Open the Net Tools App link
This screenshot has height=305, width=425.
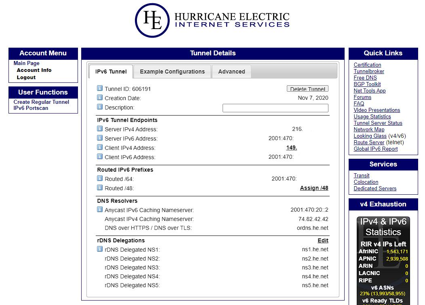click(x=370, y=91)
